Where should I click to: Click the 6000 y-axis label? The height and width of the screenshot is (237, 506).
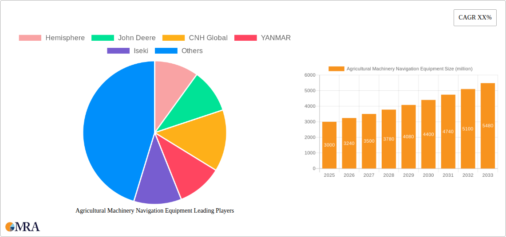[310, 75]
